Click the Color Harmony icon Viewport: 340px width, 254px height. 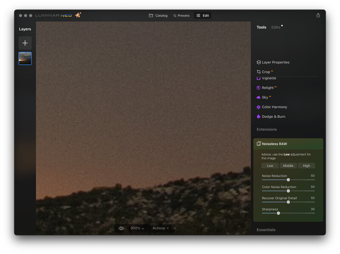pos(258,107)
